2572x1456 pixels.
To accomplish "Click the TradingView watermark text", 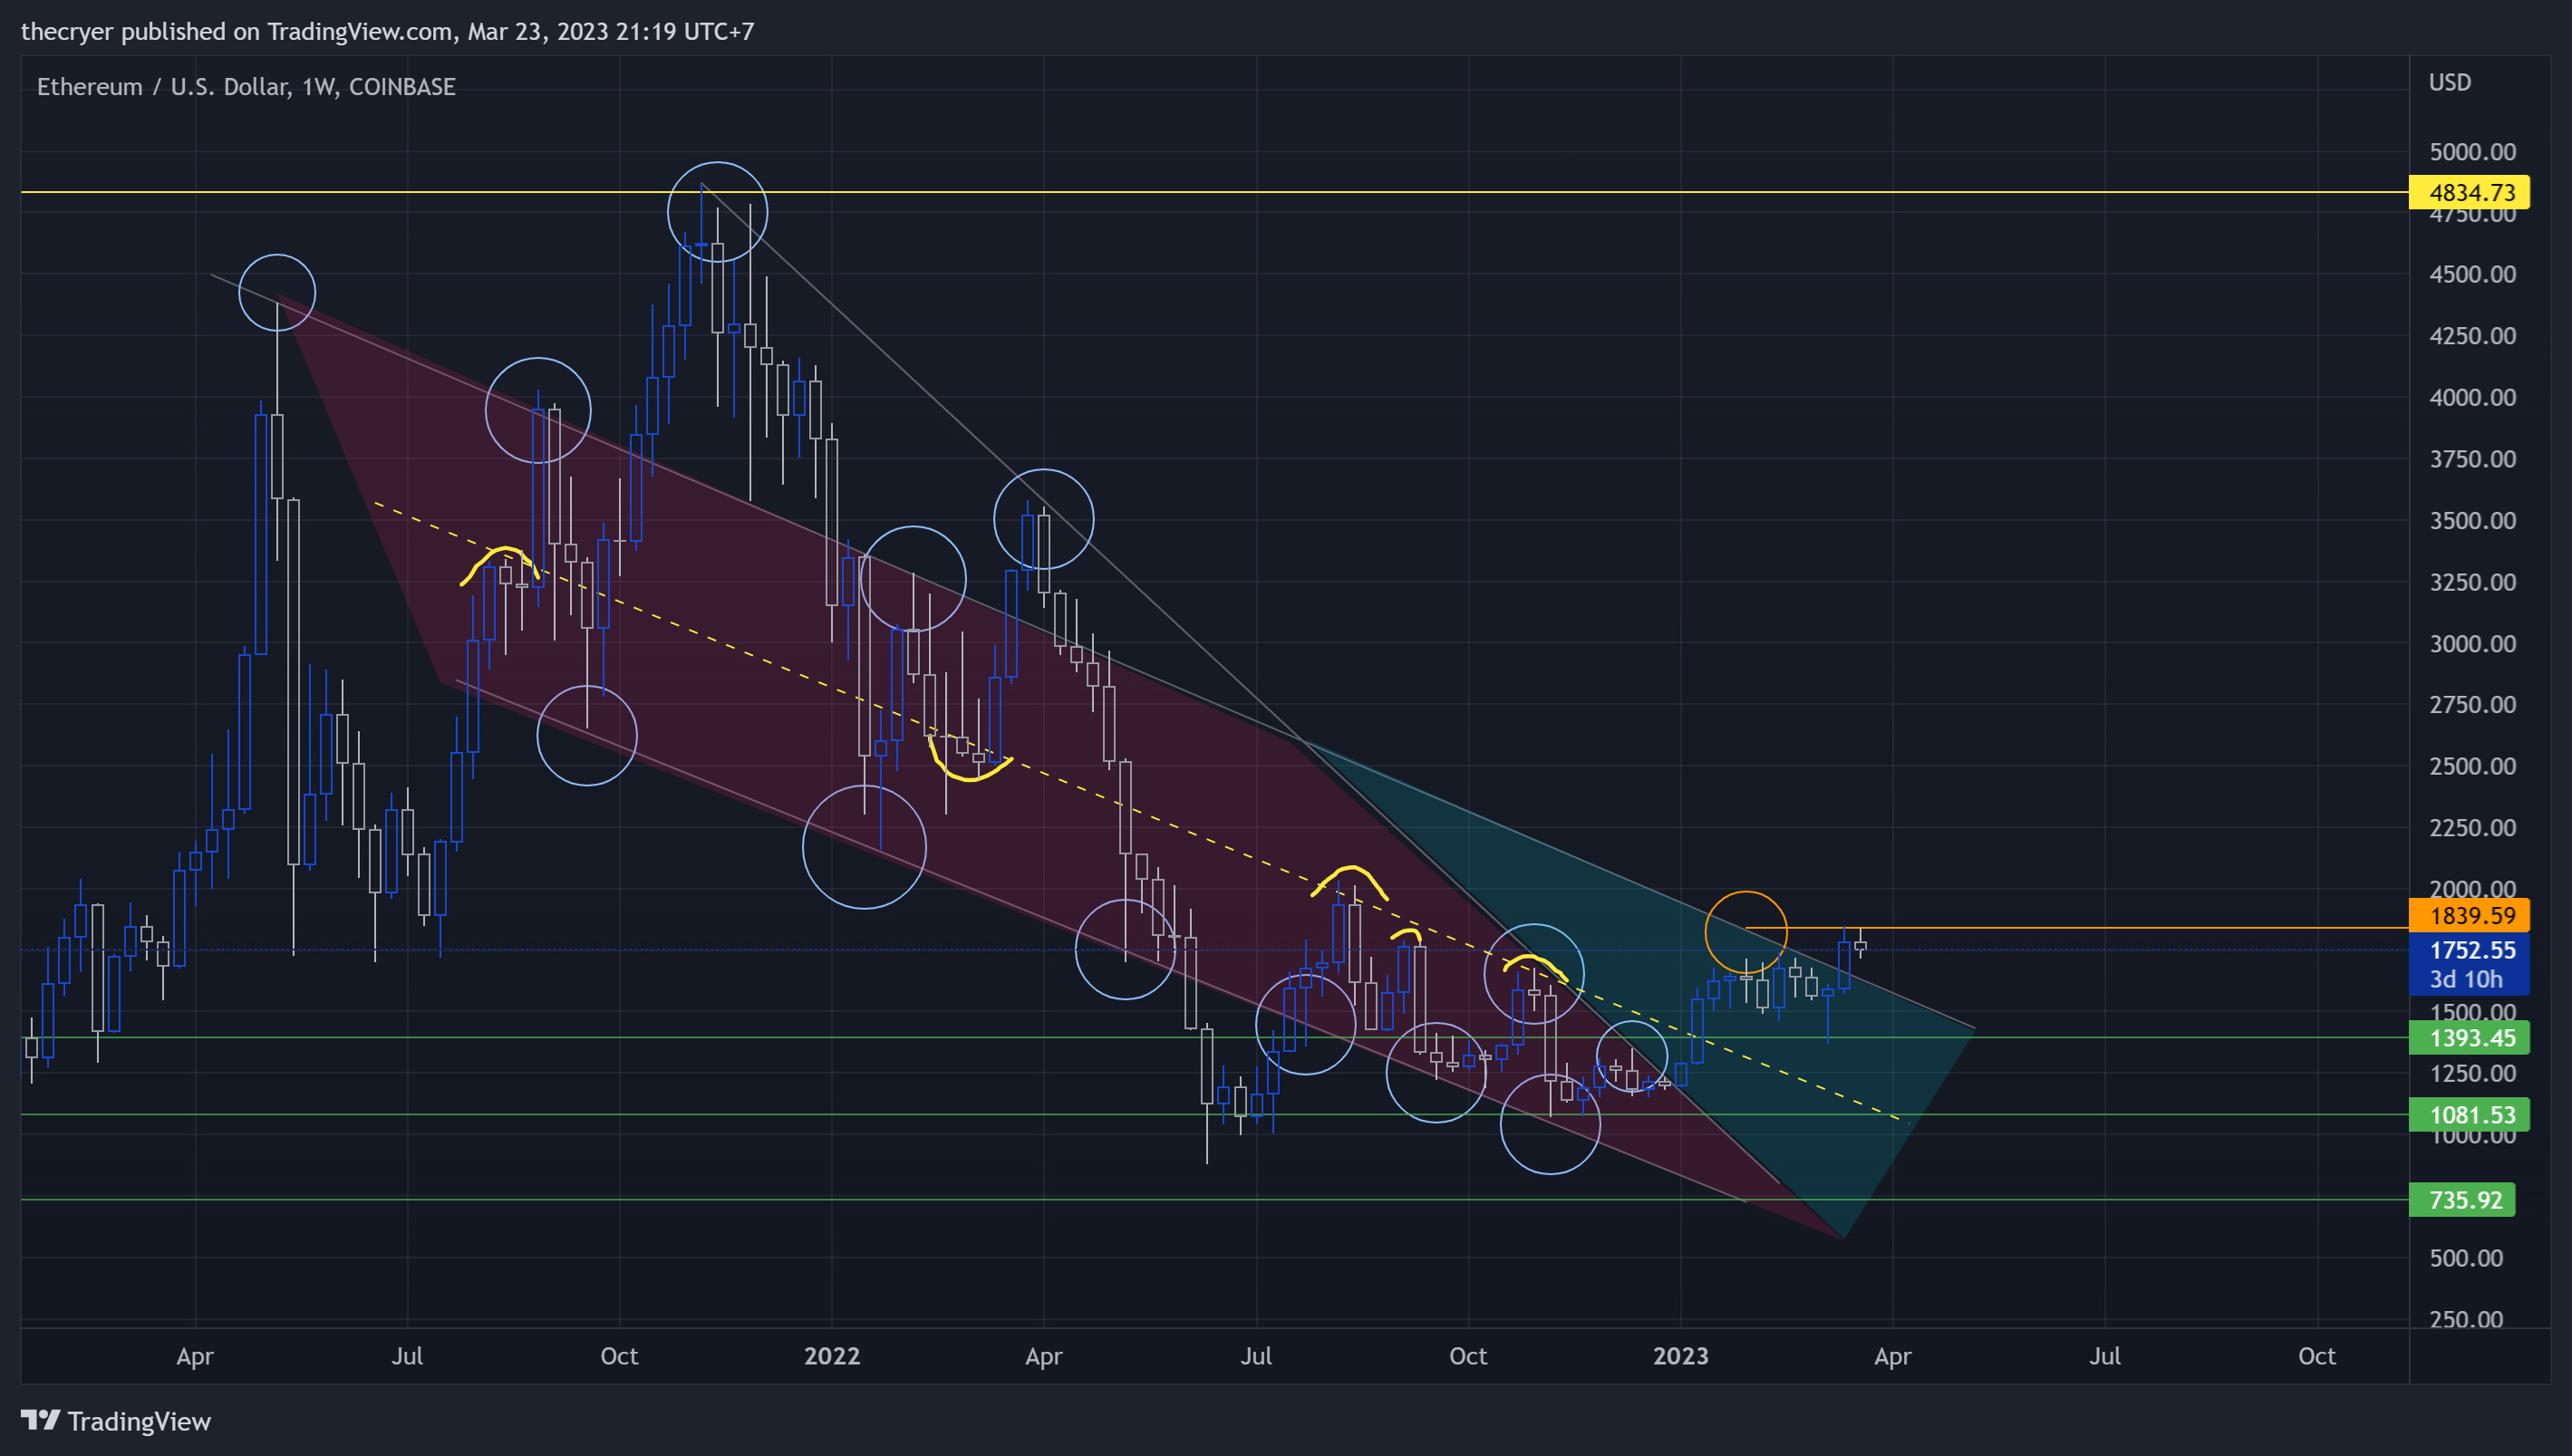I will [x=139, y=1421].
